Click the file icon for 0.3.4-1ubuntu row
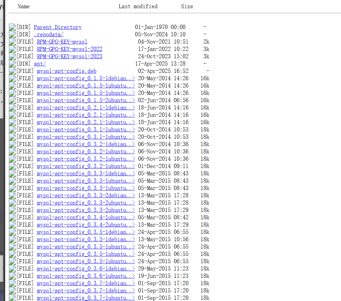This screenshot has width=341, height=301. tap(12, 217)
